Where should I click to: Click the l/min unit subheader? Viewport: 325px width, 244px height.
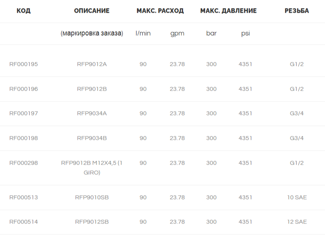(x=143, y=33)
